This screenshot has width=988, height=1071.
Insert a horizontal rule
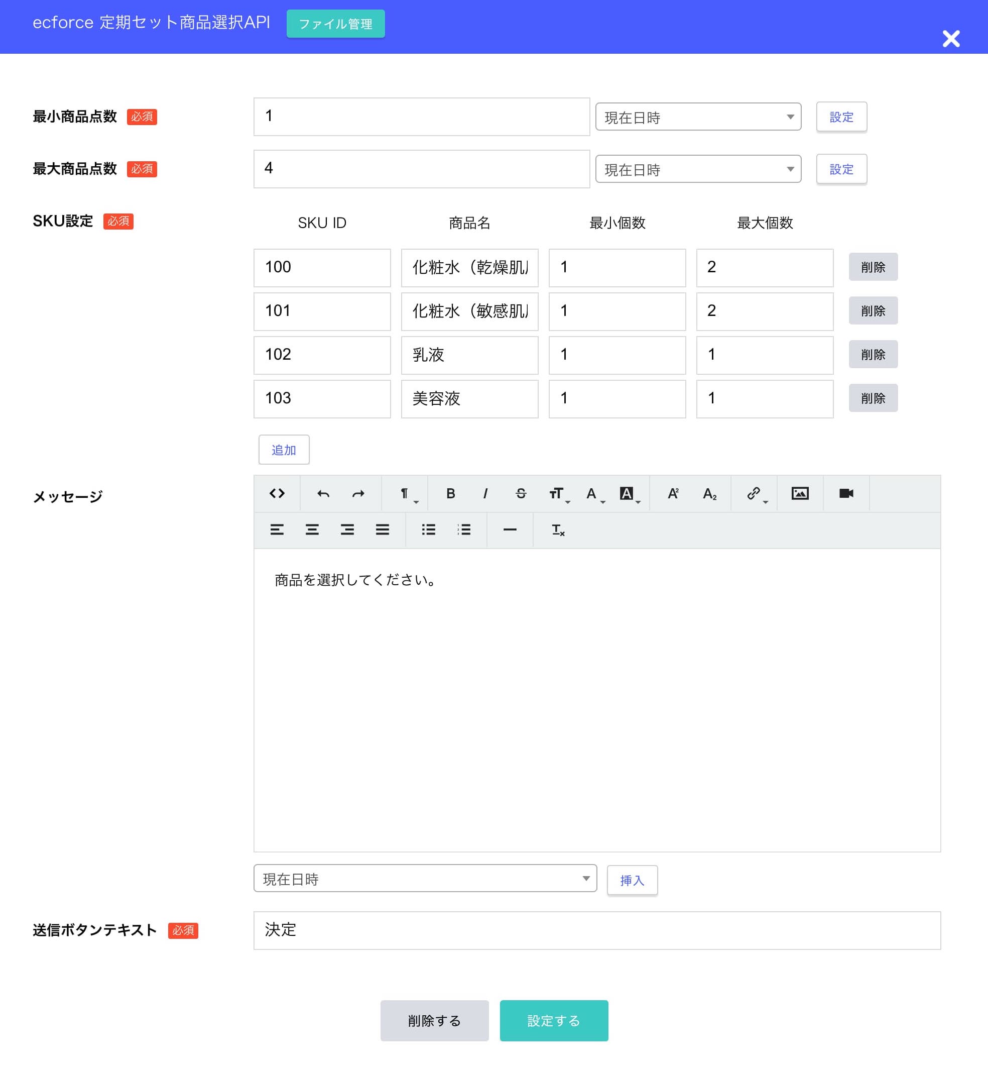[x=509, y=530]
